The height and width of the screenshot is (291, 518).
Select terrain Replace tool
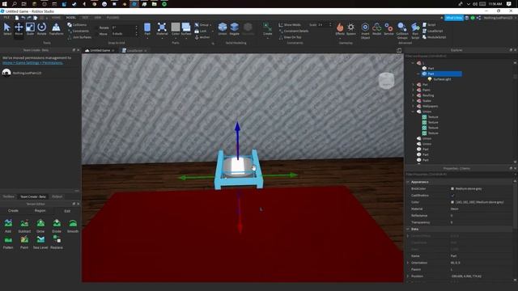point(57,242)
